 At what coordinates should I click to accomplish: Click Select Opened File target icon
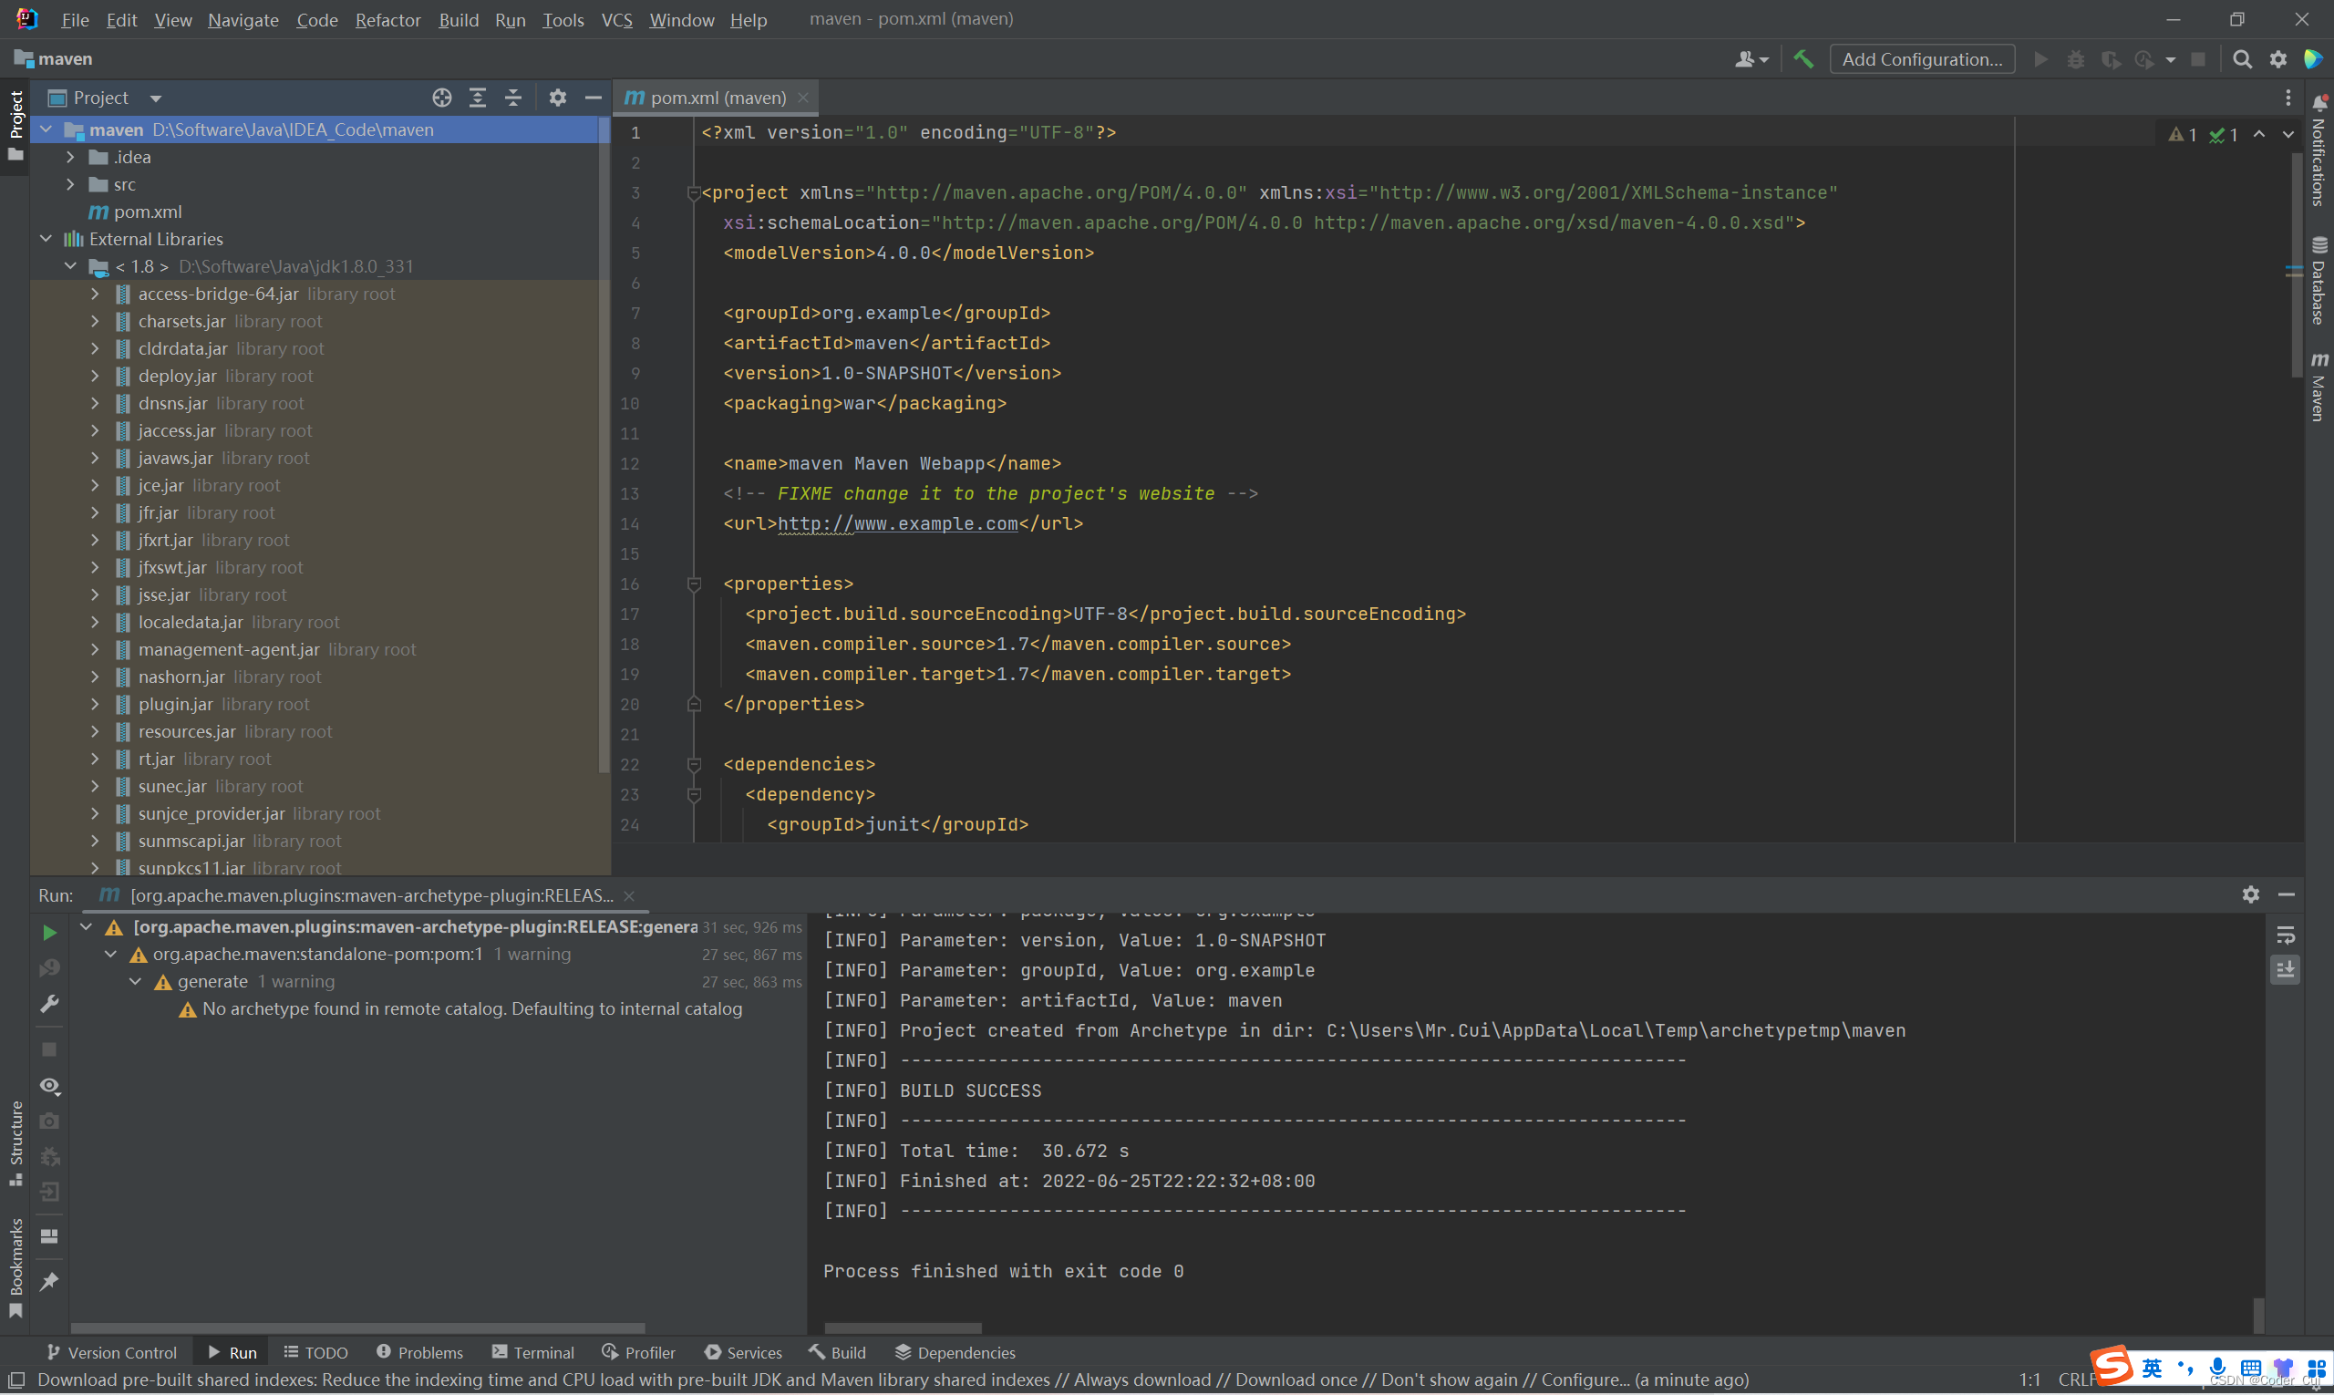(442, 98)
